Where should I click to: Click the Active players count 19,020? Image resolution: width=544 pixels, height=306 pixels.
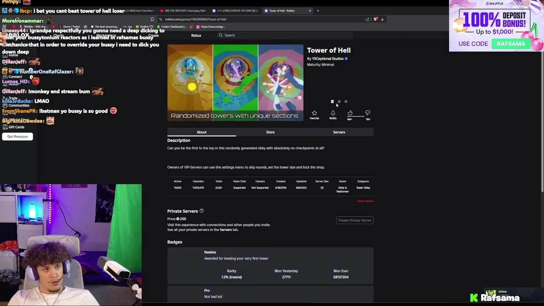coord(178,187)
